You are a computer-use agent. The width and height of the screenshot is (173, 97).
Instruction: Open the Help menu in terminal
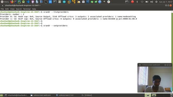(34, 9)
